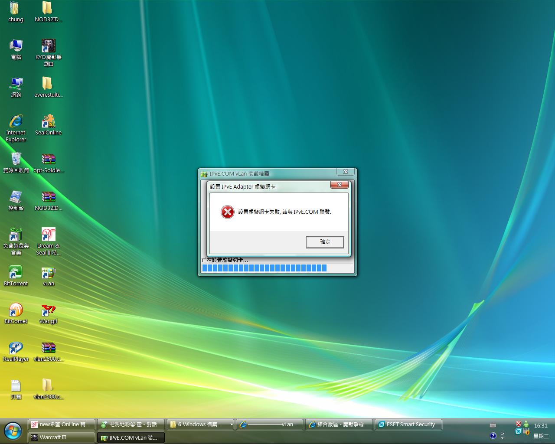555x444 pixels.
Task: Select the NOD32ID folder on desktop
Action: click(48, 12)
